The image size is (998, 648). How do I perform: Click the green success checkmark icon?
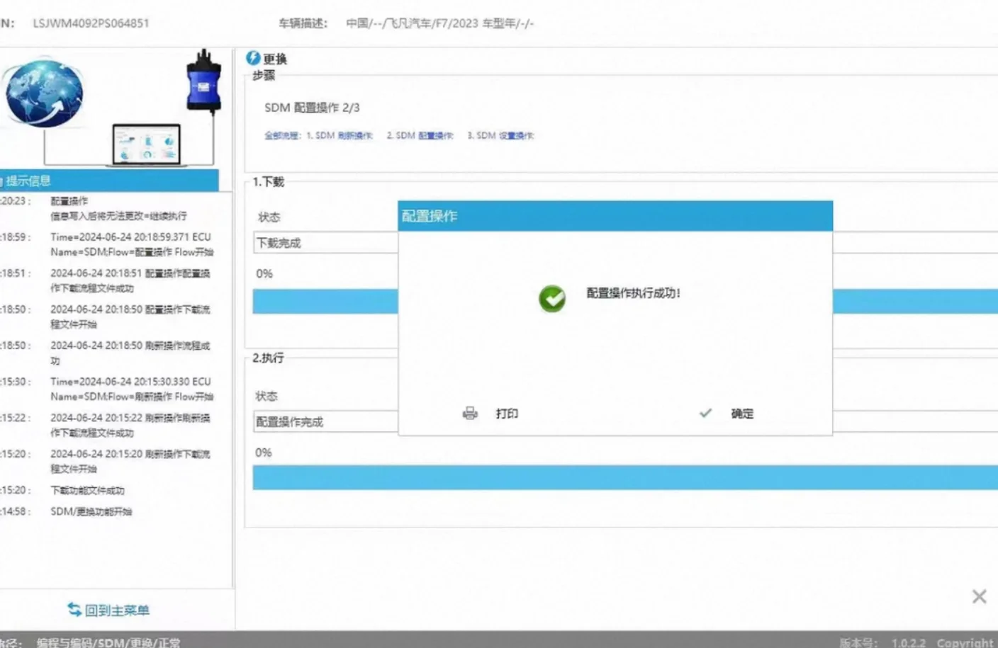click(x=552, y=298)
